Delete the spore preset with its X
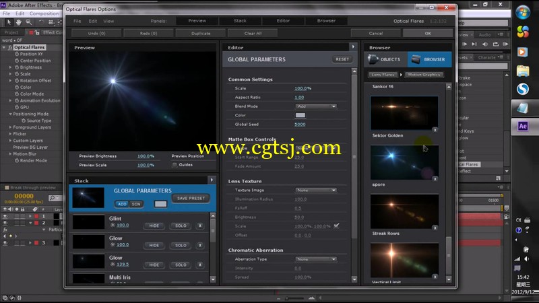This screenshot has height=303, width=539. [435, 179]
